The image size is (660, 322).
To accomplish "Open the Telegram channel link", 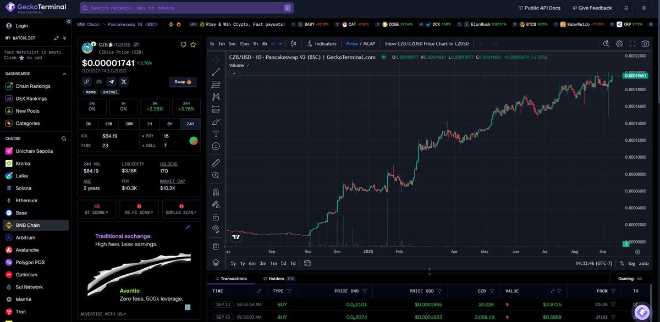I will pyautogui.click(x=111, y=81).
